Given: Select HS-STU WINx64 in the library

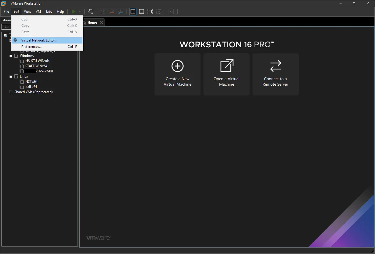Looking at the screenshot, I should pos(37,61).
